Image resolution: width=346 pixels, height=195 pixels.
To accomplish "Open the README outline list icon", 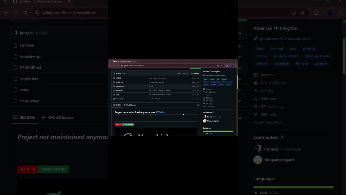I will (198, 105).
